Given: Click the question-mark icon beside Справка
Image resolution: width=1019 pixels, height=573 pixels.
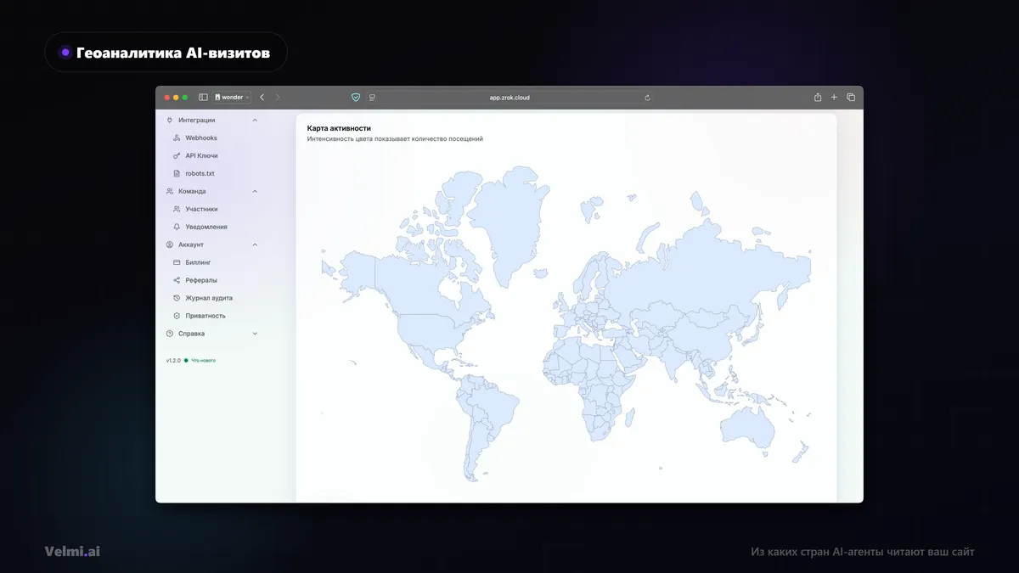Looking at the screenshot, I should tap(170, 334).
